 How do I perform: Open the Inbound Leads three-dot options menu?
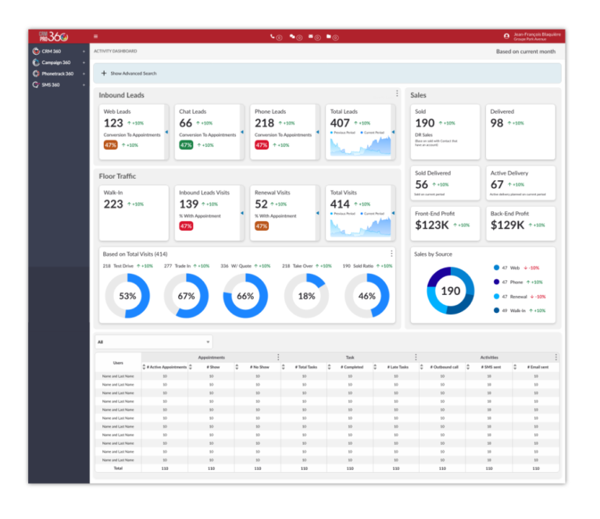pos(397,93)
